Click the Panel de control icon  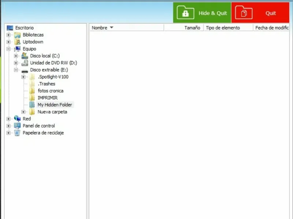(17, 126)
